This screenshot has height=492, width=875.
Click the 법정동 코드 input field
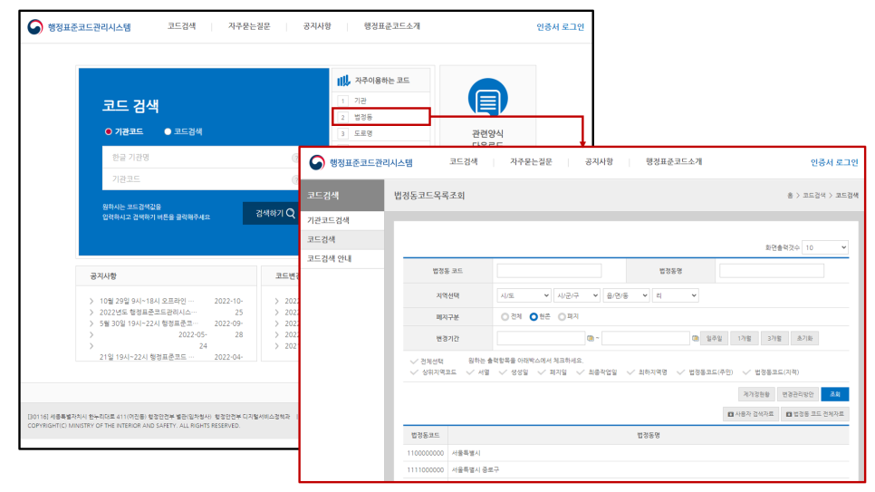[x=549, y=271]
